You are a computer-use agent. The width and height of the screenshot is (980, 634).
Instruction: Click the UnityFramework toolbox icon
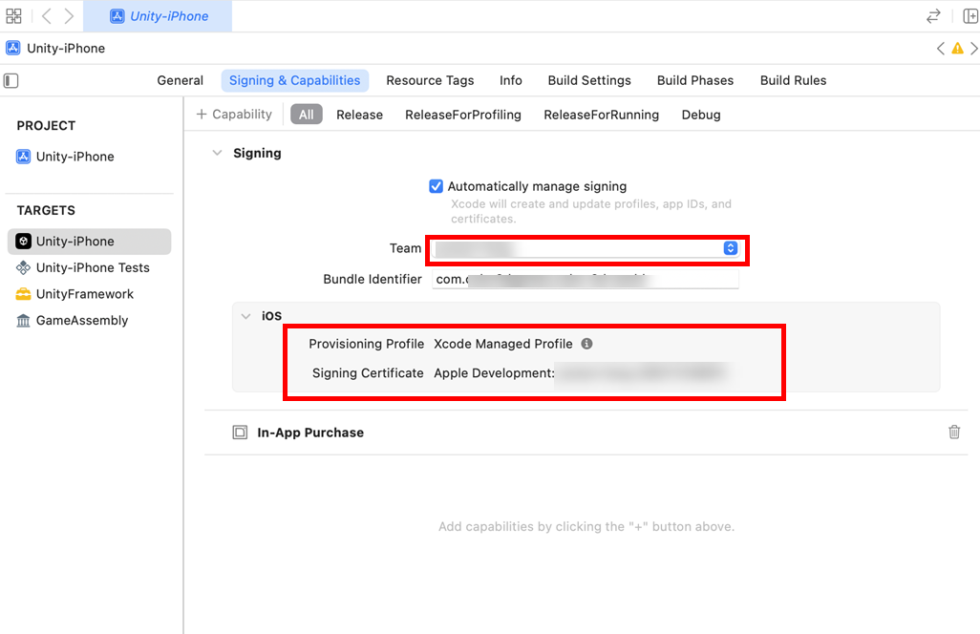(23, 294)
